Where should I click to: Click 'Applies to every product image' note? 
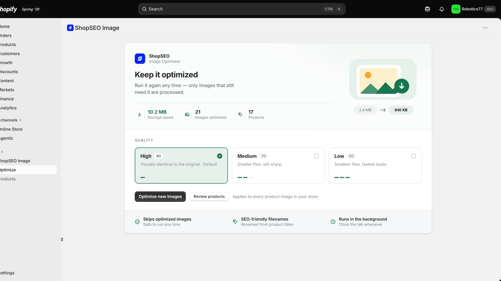[276, 197]
